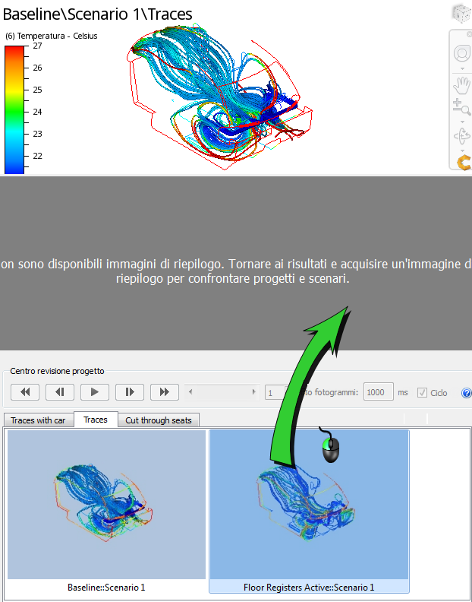Click legend value 22
This screenshot has width=472, height=602.
pos(37,156)
